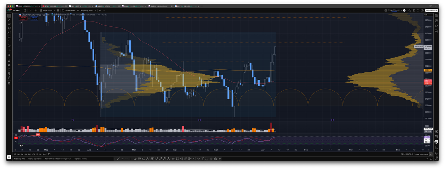Click the text annotation tool
Screen dimensions: 445x169
coord(9,41)
